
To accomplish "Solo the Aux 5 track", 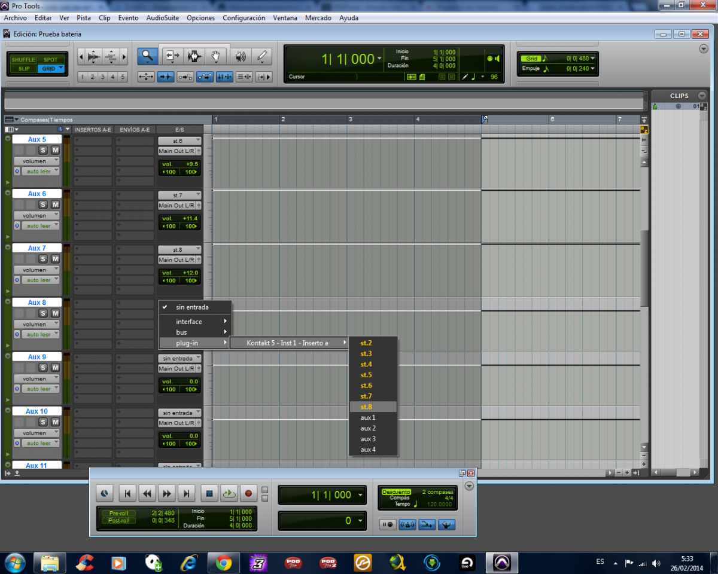I will click(x=43, y=151).
